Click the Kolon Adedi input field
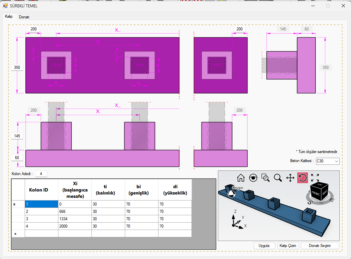Viewport: 351px width, 259px height. pyautogui.click(x=41, y=174)
